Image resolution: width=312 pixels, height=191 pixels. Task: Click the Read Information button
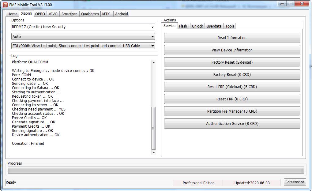click(x=232, y=38)
